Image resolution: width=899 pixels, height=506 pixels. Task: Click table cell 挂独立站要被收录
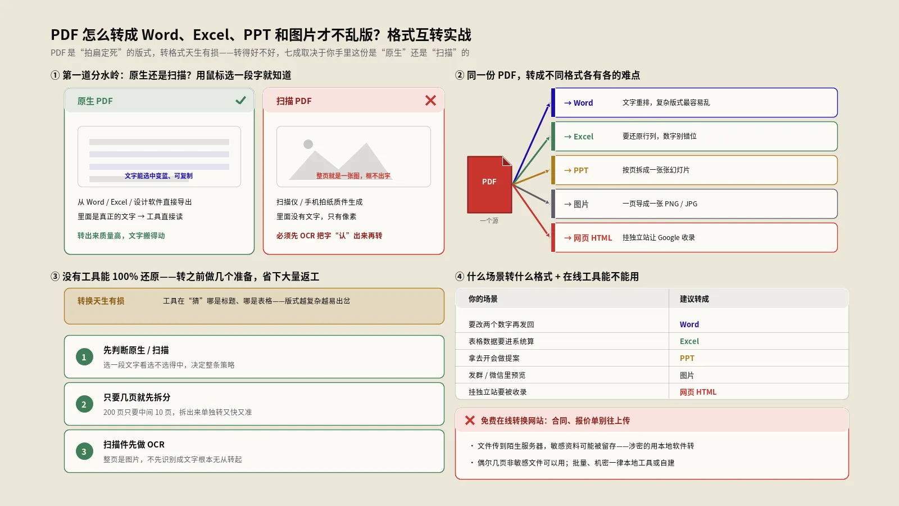pyautogui.click(x=497, y=392)
